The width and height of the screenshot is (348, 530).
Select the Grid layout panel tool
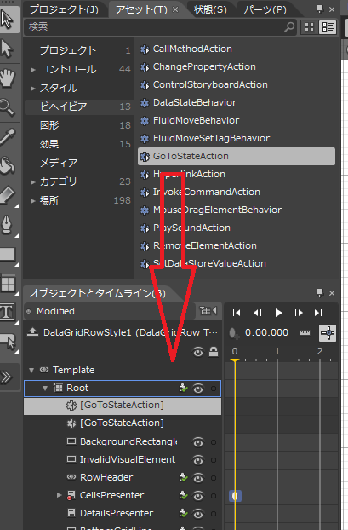pyautogui.click(x=9, y=283)
